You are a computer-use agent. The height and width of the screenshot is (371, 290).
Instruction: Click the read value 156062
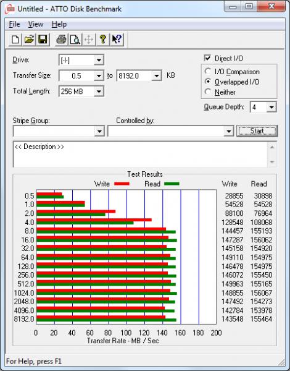262,240
